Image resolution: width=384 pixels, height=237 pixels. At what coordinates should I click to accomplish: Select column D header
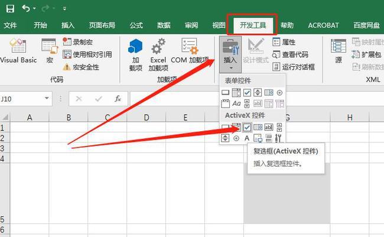pyautogui.click(x=146, y=118)
